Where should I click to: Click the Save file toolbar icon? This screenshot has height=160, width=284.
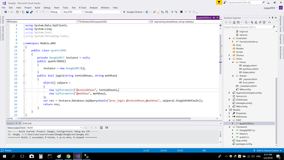27,12
